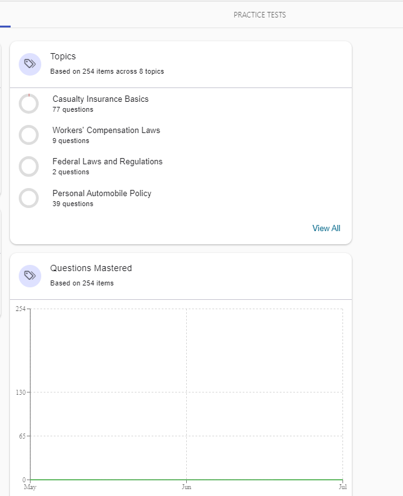Click the Jun marker on chart axis
The height and width of the screenshot is (496, 403).
(186, 487)
